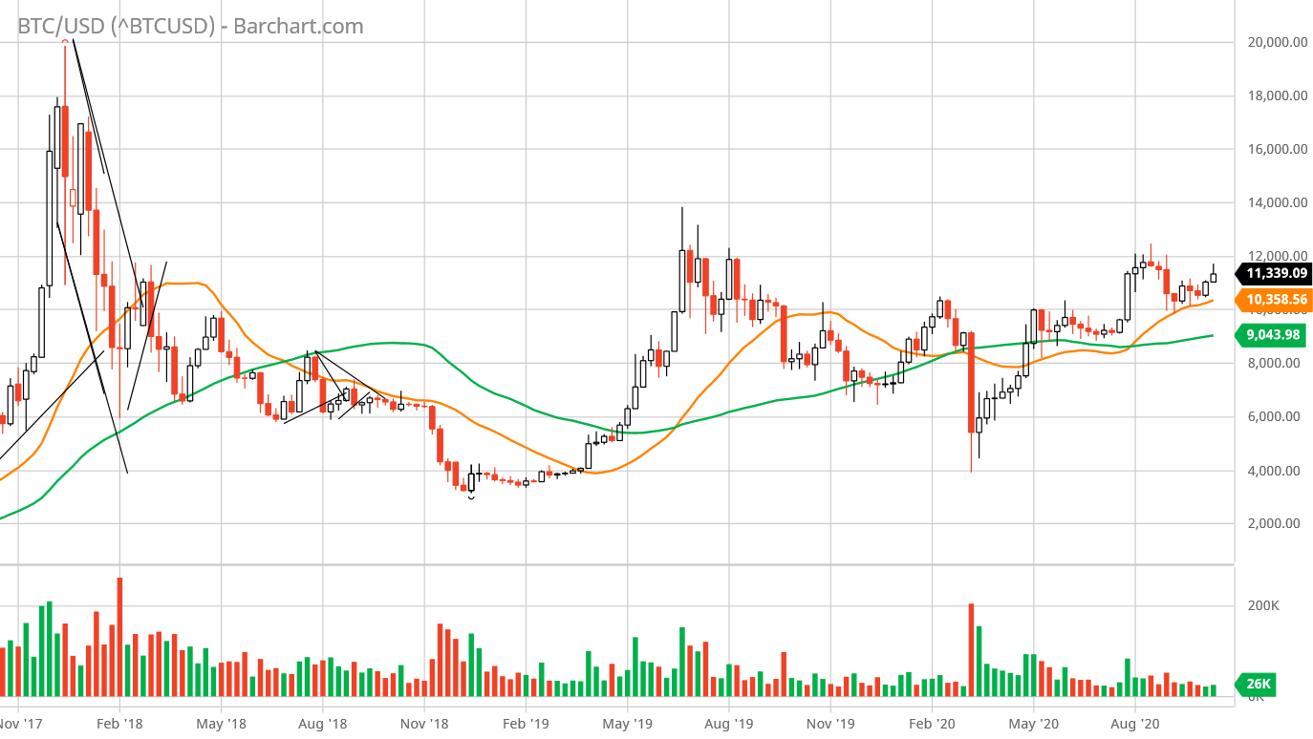
Task: Click the 18,000.00 price axis label
Action: (1278, 95)
